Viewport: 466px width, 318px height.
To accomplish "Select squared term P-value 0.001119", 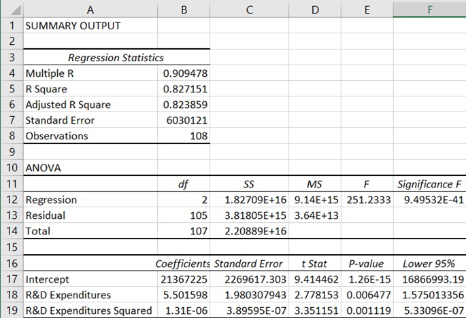I will (x=369, y=311).
